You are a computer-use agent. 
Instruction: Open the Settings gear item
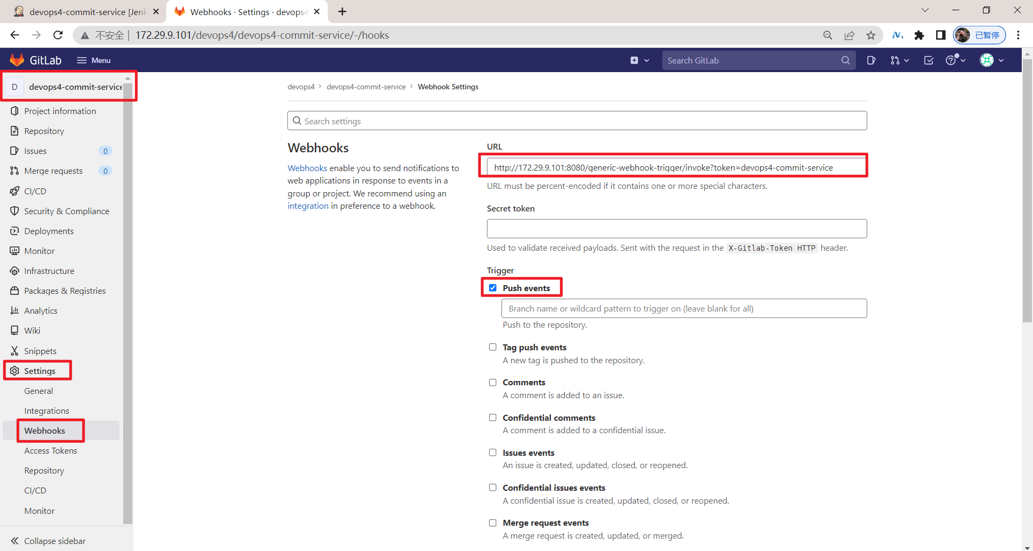(40, 371)
